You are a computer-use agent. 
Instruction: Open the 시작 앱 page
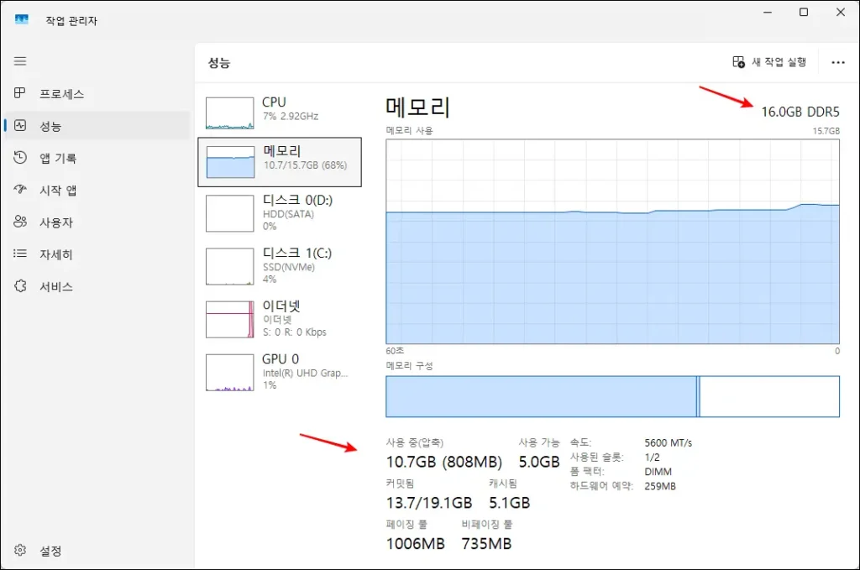tap(97, 190)
